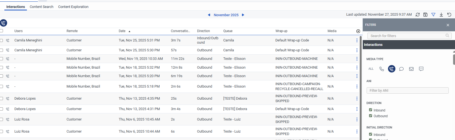455x140 pixels.
Task: Check row Camila Meneghini 5:30 PM
Action: tap(1, 50)
